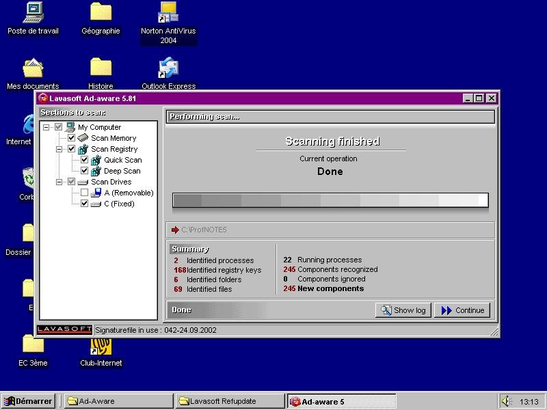
Task: Collapse the My Computer tree node
Action: click(x=46, y=127)
